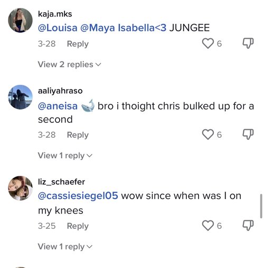Expand View 2 replies under kaja.mks
This screenshot has height=268, width=264.
[x=70, y=65]
